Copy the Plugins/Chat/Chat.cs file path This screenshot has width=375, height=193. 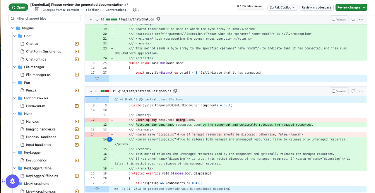tap(158, 19)
